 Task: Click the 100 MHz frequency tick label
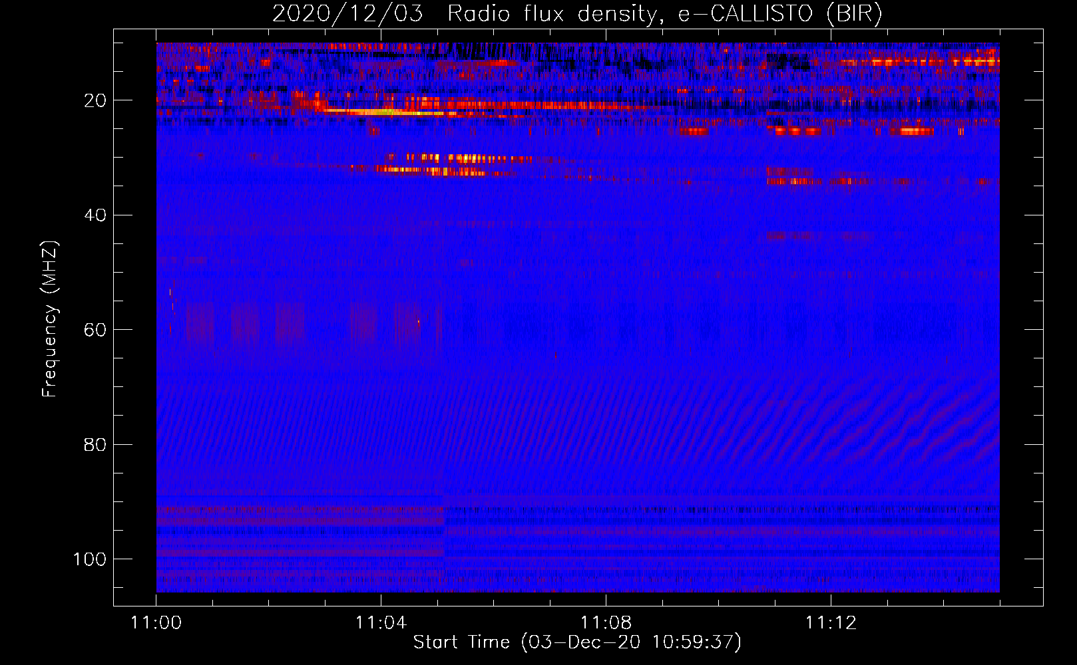tap(90, 559)
